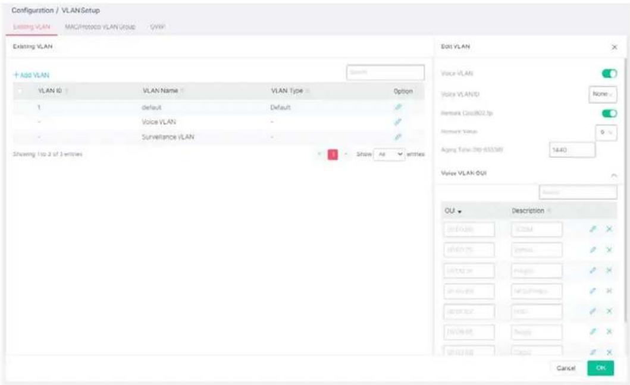Focus the Voice VLAN OUI search box
The width and height of the screenshot is (630, 385).
coord(578,192)
